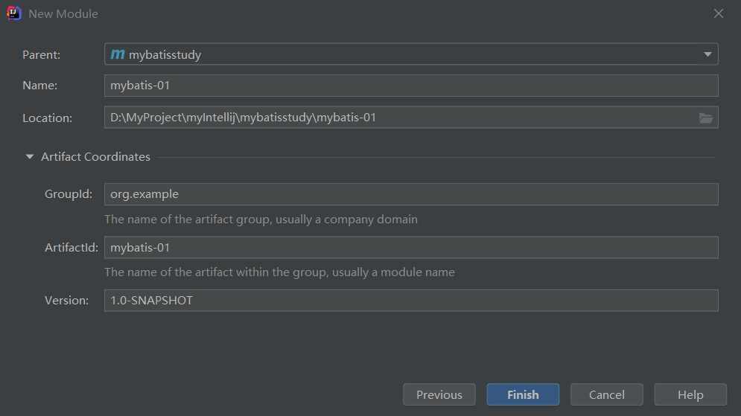
Task: Open the Help button
Action: 690,394
